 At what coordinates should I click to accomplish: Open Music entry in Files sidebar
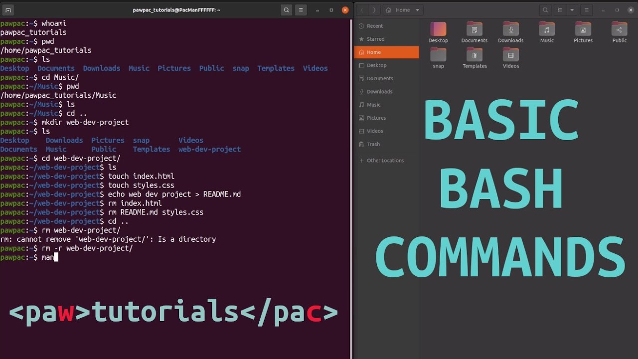click(386, 105)
